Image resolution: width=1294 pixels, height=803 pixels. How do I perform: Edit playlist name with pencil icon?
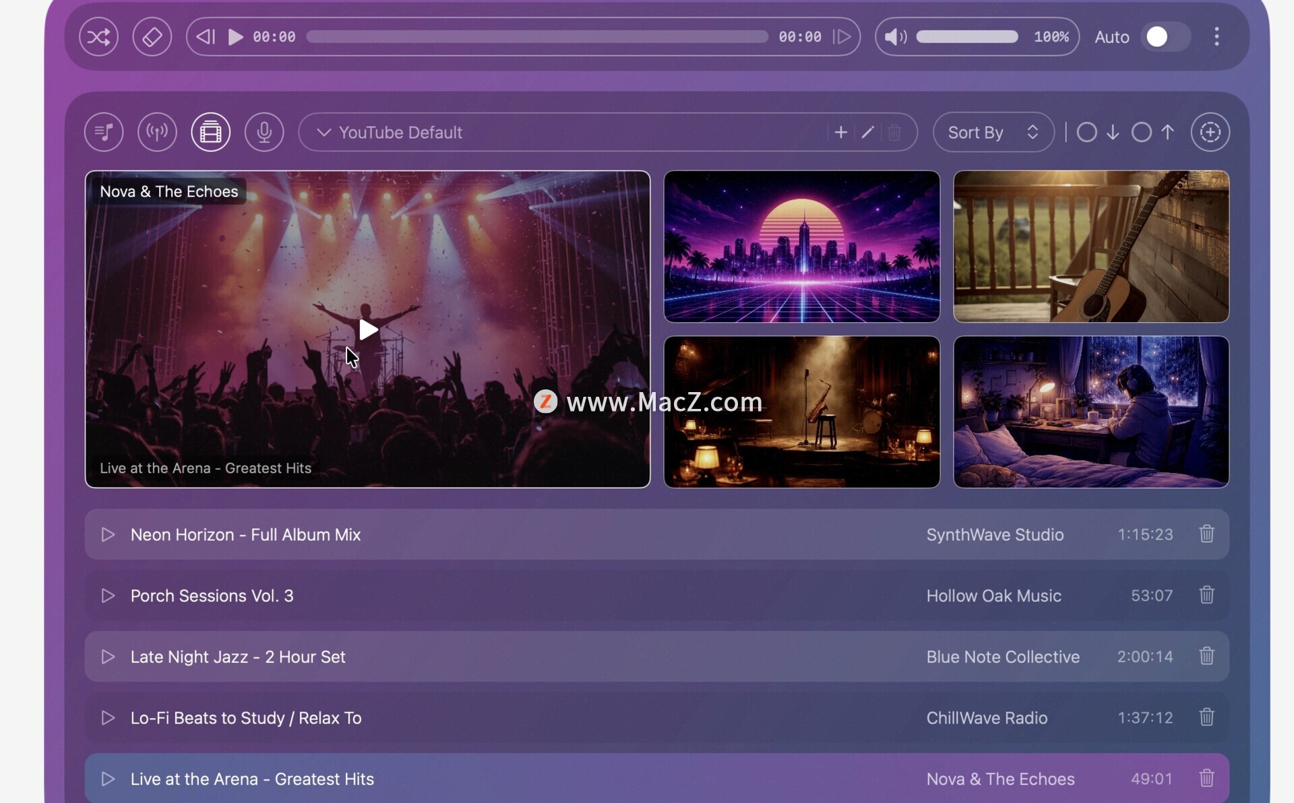[x=867, y=132]
